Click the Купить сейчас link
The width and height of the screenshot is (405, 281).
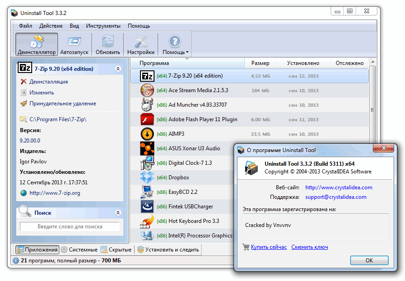tap(269, 247)
